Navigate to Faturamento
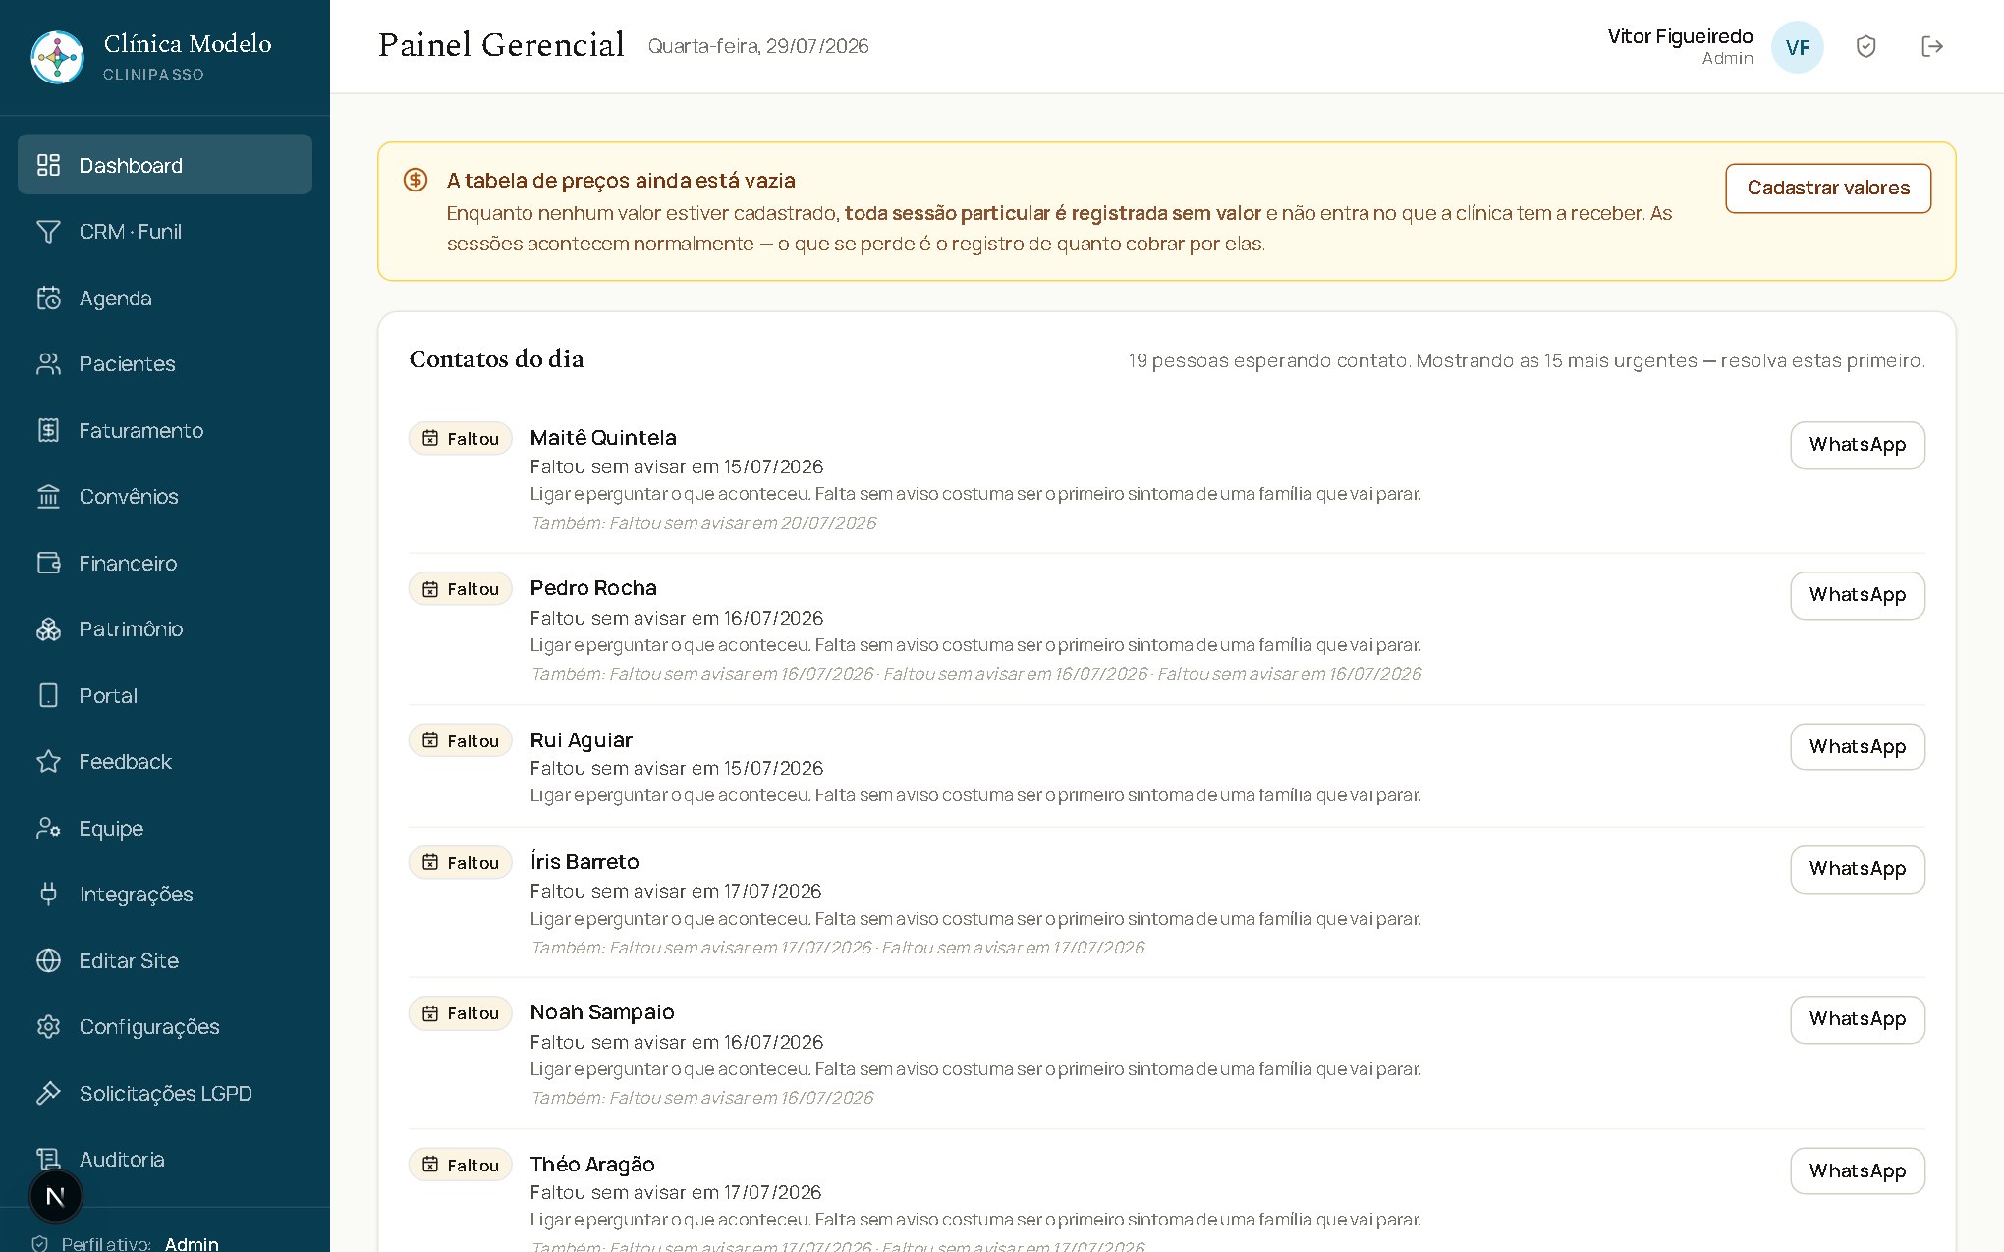The image size is (2004, 1252). (165, 430)
